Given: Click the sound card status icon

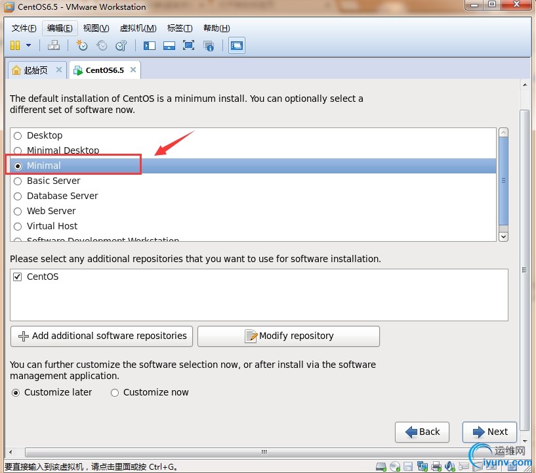Looking at the screenshot, I should (x=450, y=466).
